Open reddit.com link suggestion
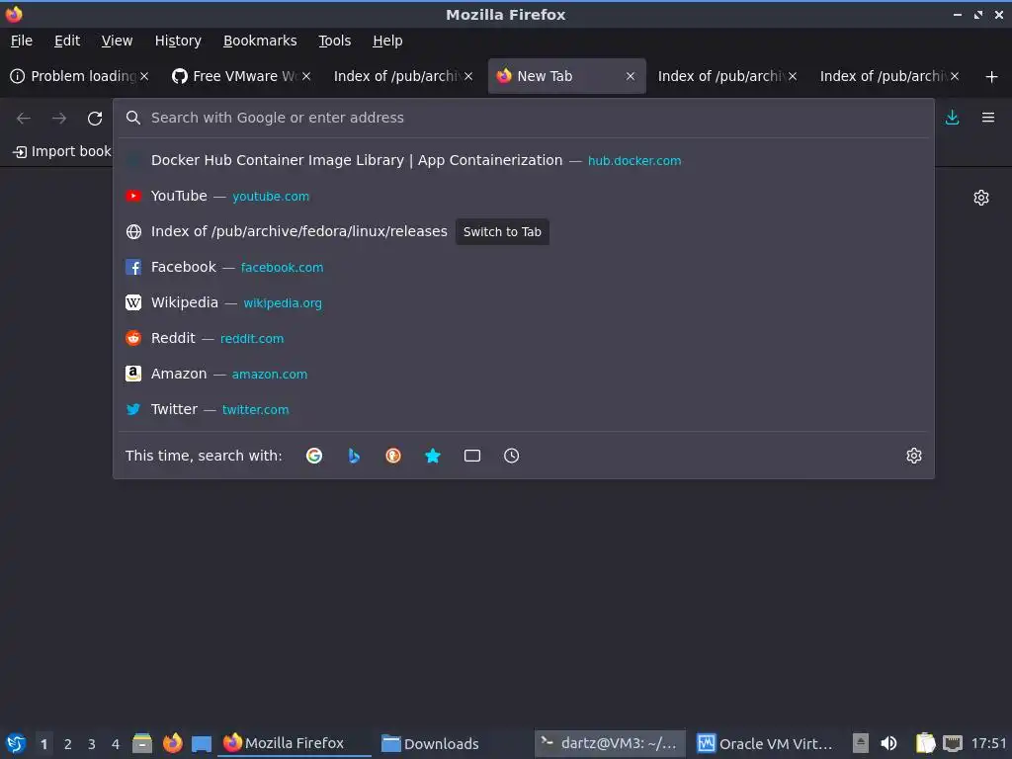 click(252, 338)
